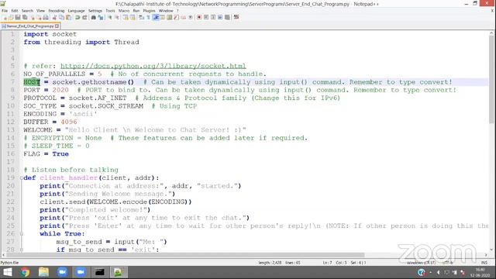Click the Open file toolbar icon

(x=11, y=17)
